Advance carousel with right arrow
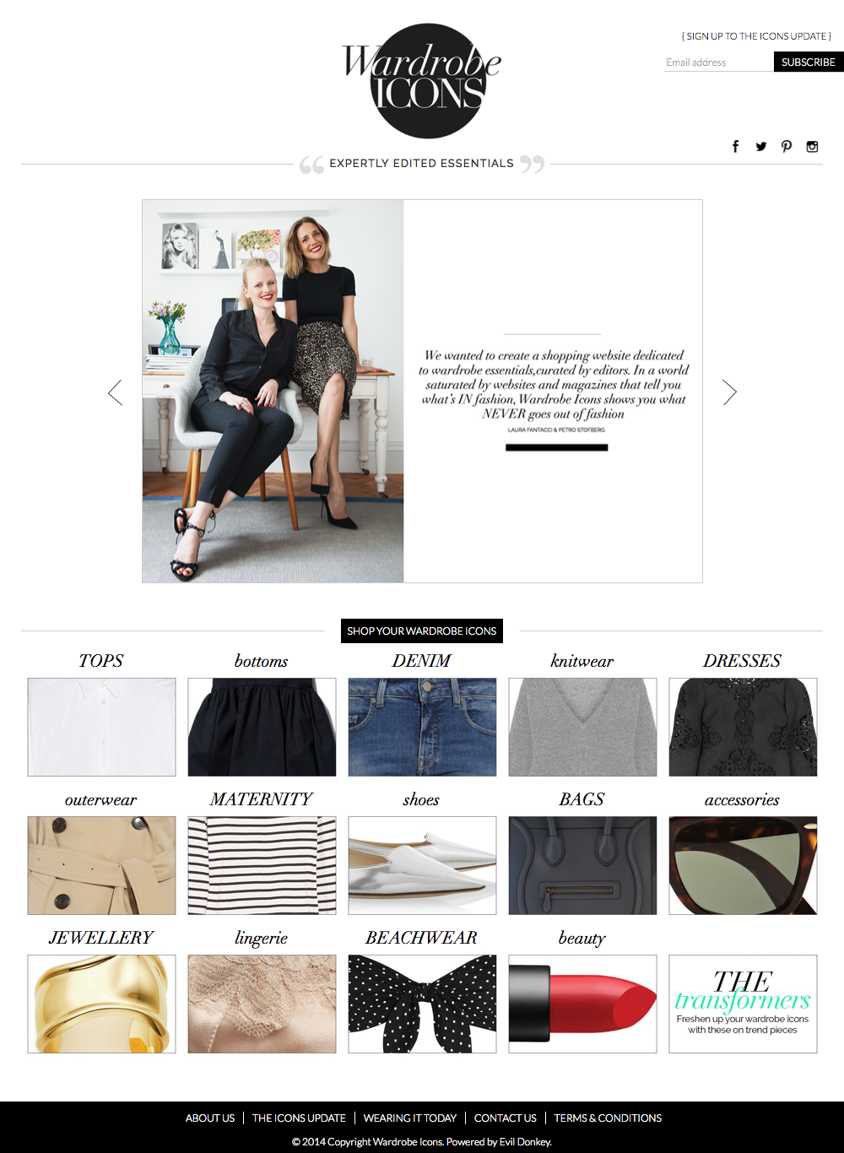 pos(729,392)
